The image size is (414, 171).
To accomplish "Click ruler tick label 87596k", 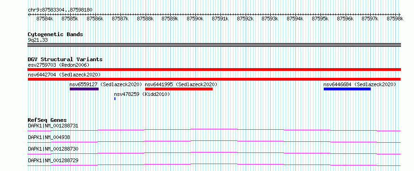I will (x=345, y=19).
